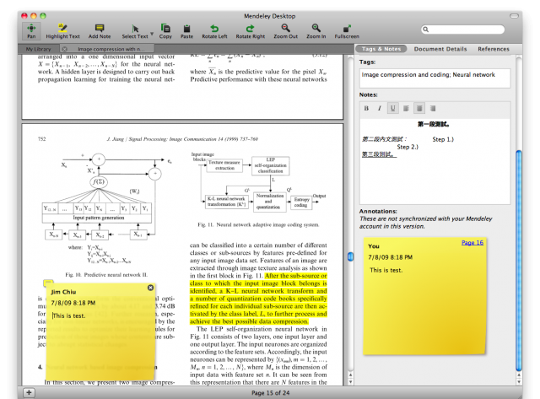Click the document scroll down arrow

coord(351,382)
